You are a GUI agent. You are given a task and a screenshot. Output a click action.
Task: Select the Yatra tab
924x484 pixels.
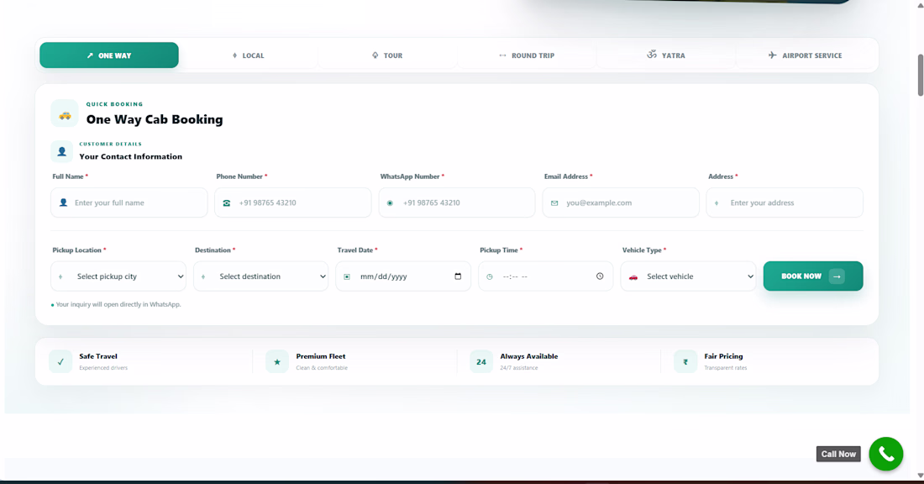[666, 55]
